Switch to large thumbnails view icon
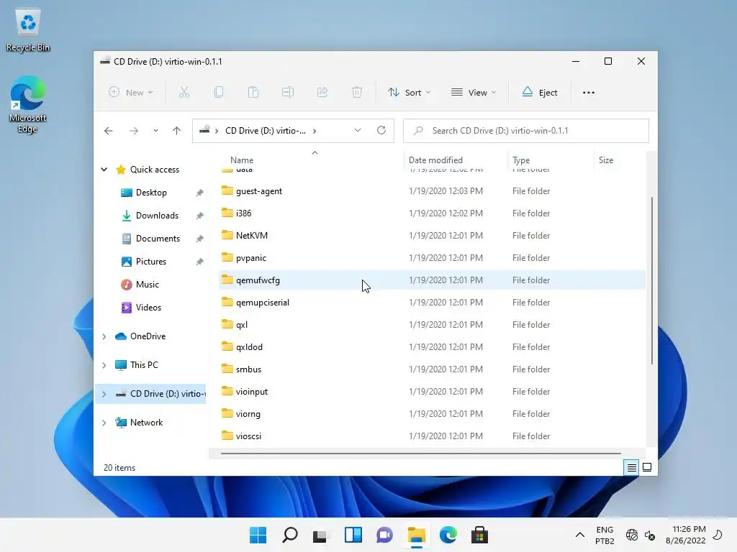737x552 pixels. pos(647,467)
